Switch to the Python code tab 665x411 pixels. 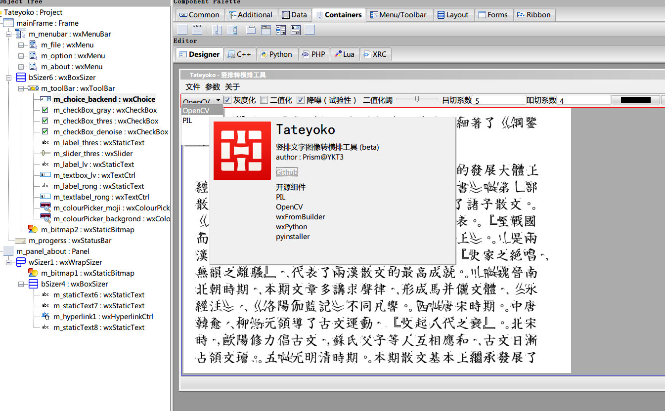click(x=277, y=54)
